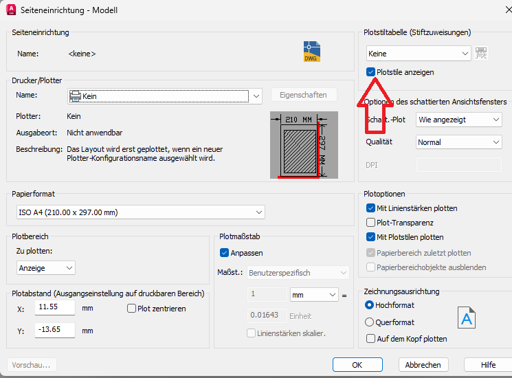Open plot style table editor icon
Viewport: 512px width, 378px height.
point(481,53)
